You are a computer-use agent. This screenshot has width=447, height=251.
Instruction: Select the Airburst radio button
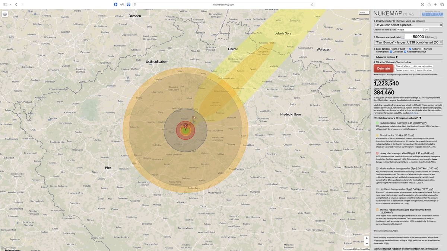click(x=410, y=49)
